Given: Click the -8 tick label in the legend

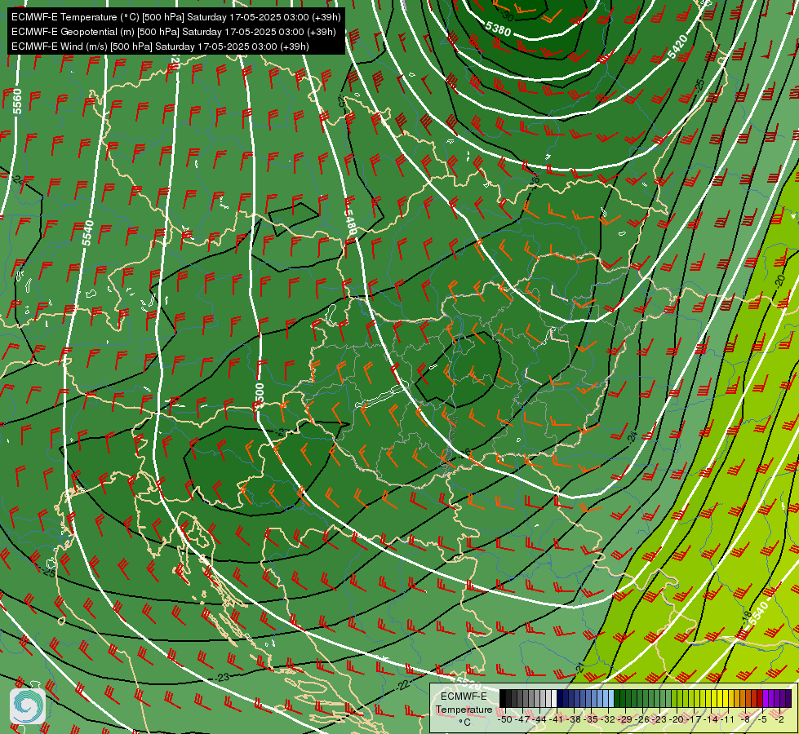Looking at the screenshot, I should point(745,720).
